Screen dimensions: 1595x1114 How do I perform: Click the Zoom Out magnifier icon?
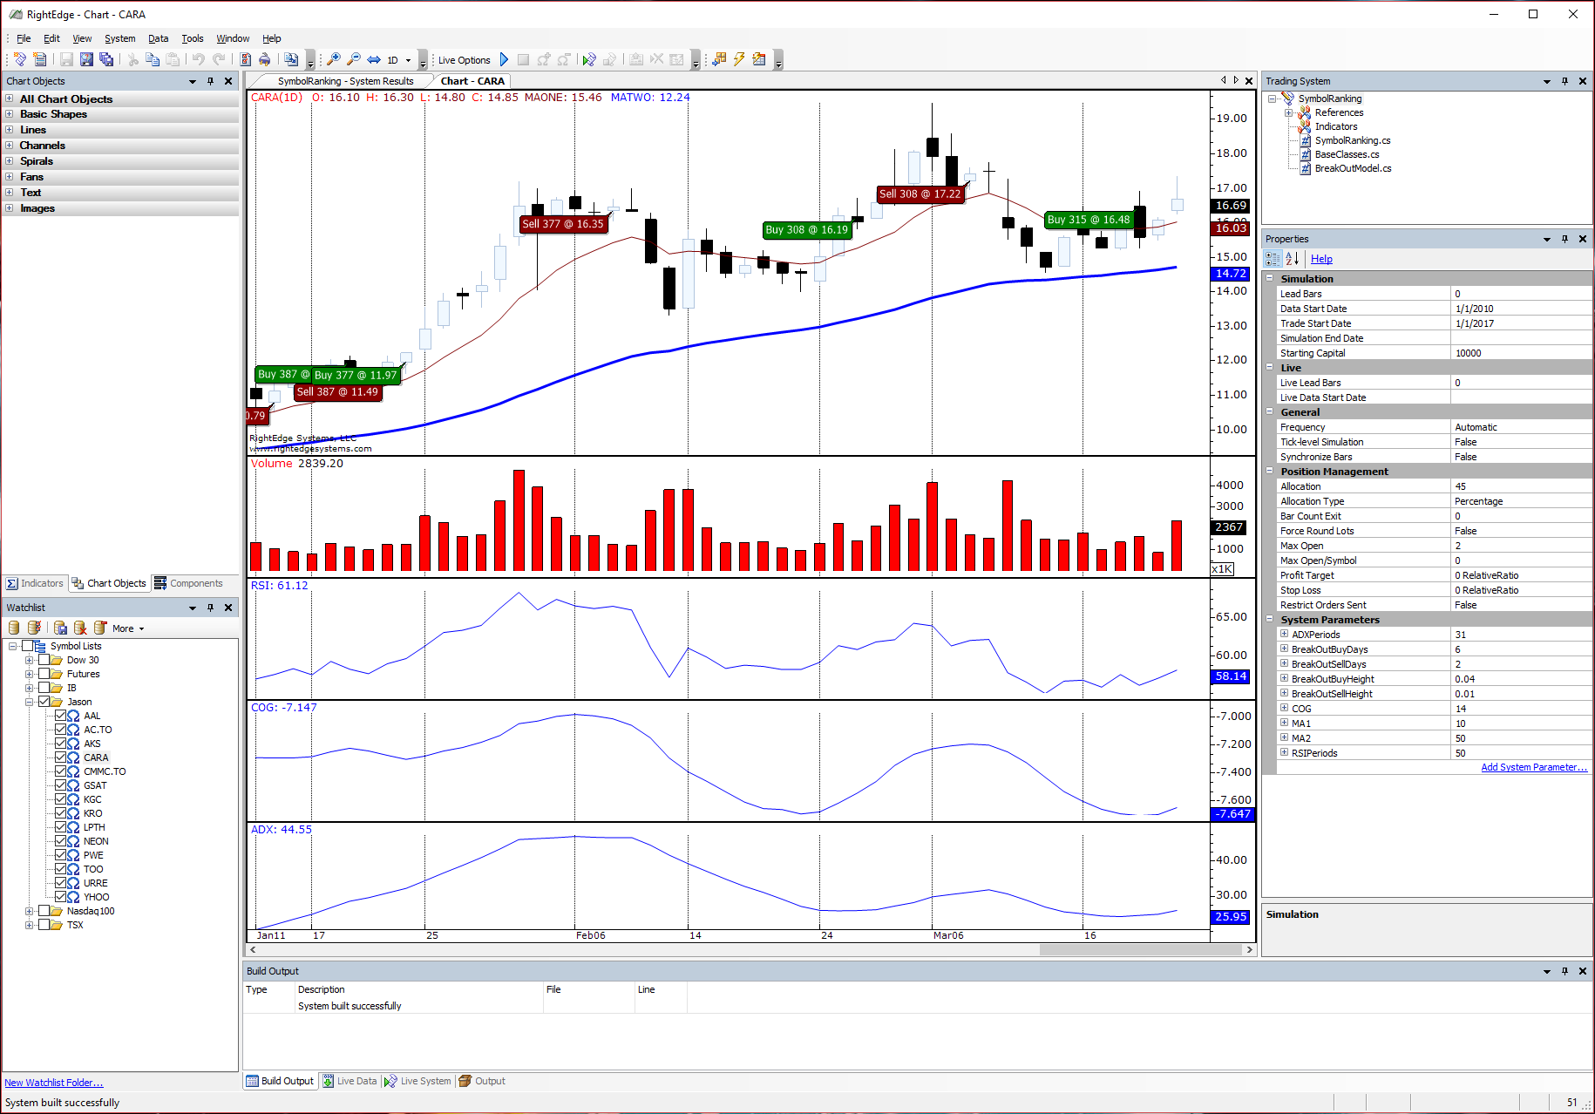click(x=353, y=59)
